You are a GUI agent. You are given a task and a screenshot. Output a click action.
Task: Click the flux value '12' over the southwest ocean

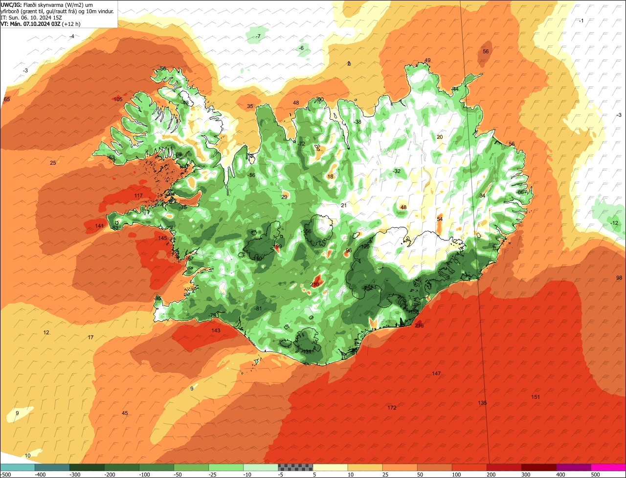[x=46, y=332]
